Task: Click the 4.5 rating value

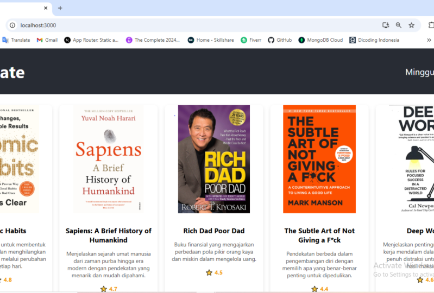Action: point(218,272)
